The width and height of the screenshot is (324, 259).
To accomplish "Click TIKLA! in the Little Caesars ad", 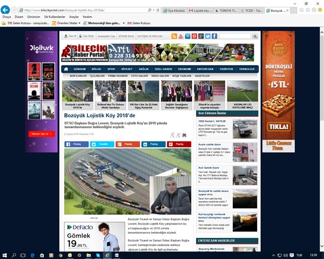I will [x=279, y=126].
